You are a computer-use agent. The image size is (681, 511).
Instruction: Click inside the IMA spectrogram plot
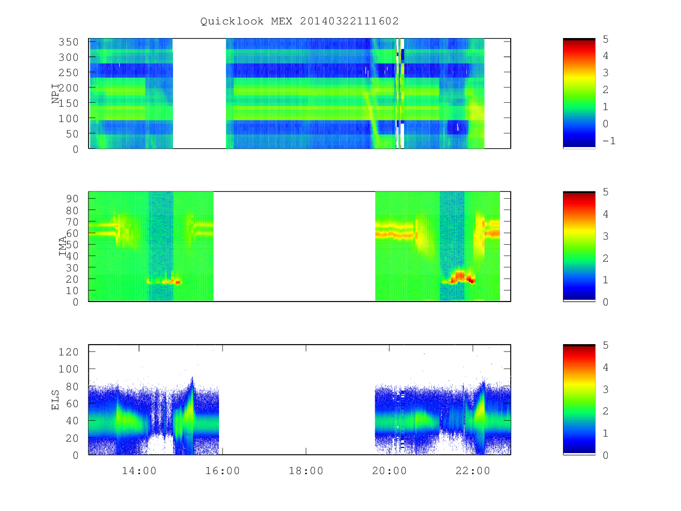[x=300, y=246]
